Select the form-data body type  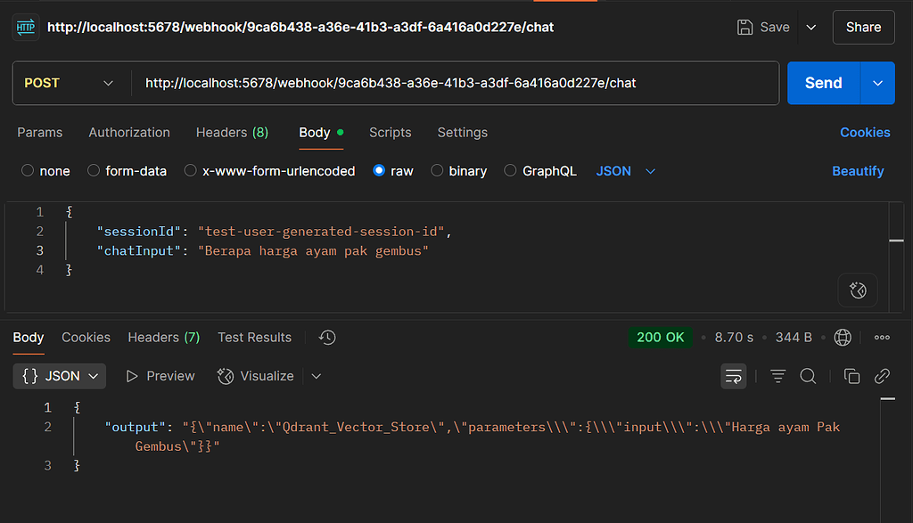tap(127, 170)
